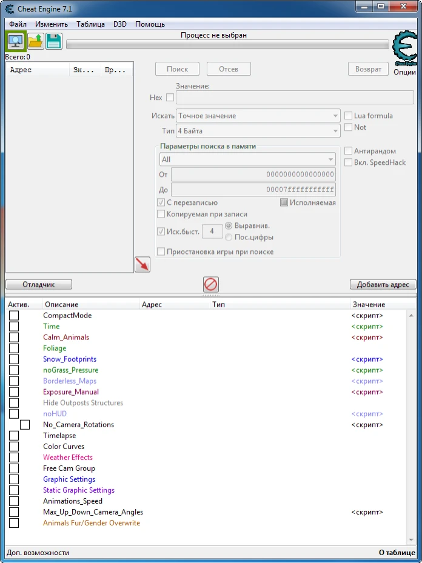Save table with floppy disk icon
Viewport: 422px width, 563px height.
coord(54,41)
